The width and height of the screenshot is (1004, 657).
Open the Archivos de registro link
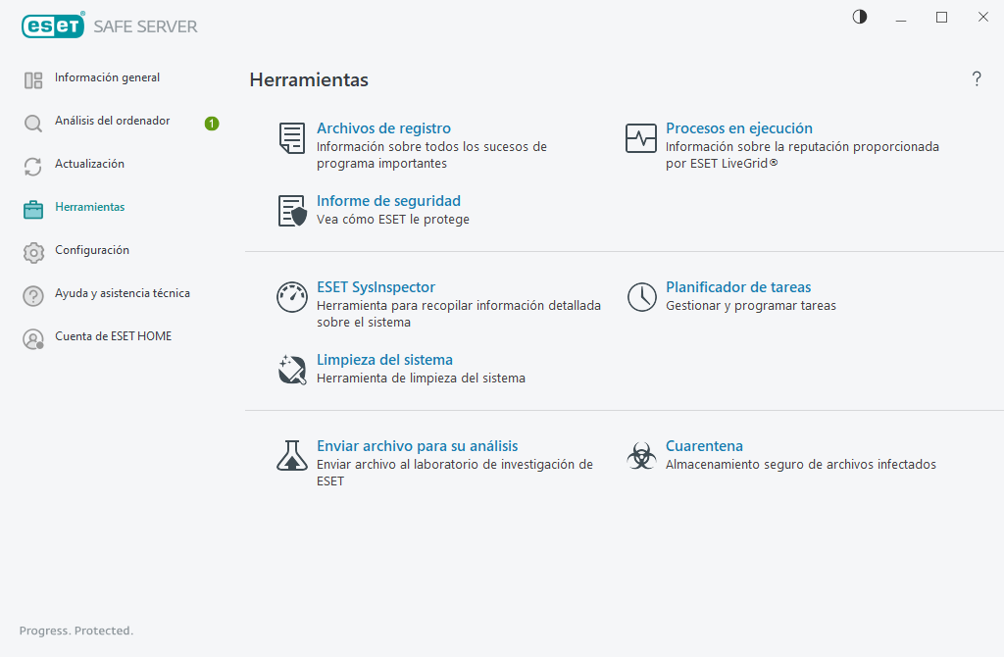[383, 128]
